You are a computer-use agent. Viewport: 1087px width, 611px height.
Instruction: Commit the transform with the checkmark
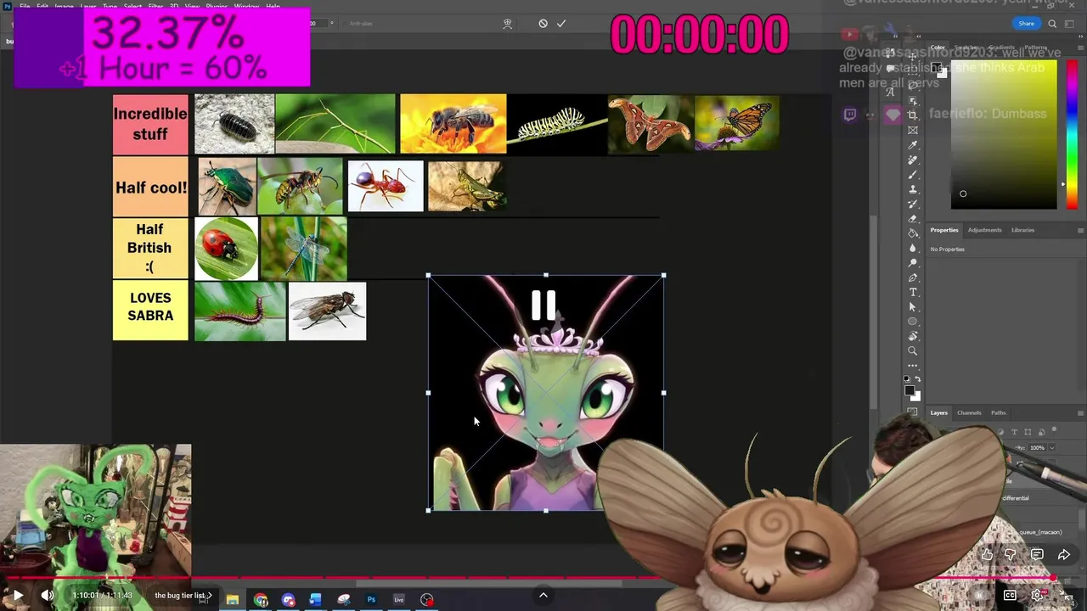coord(560,24)
